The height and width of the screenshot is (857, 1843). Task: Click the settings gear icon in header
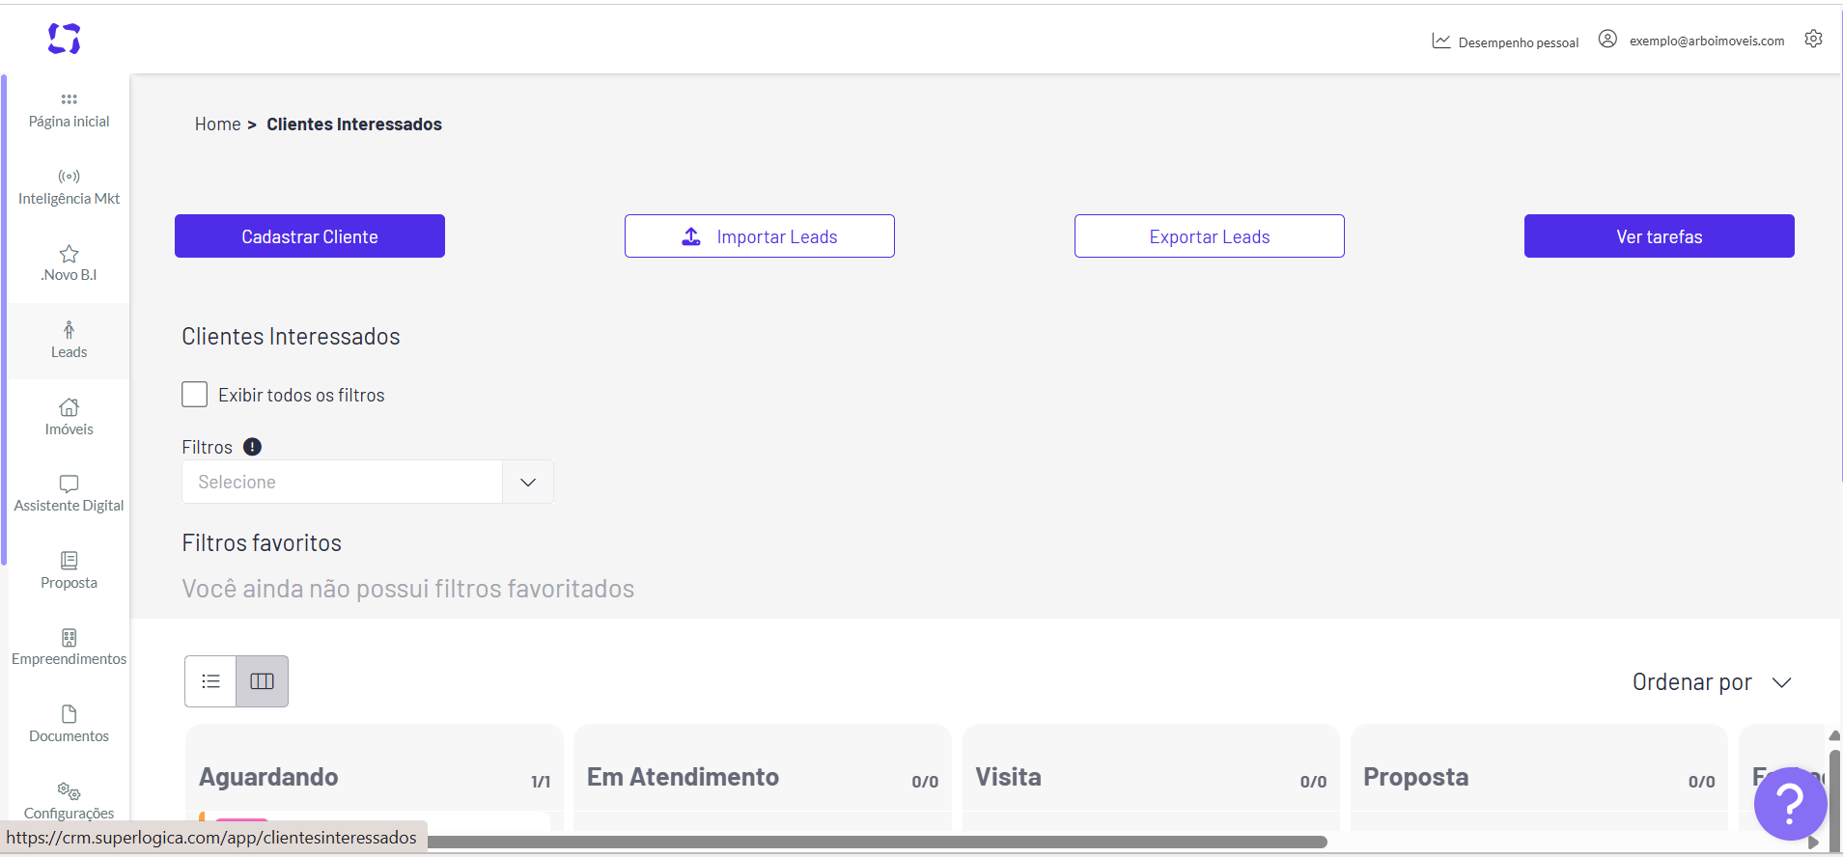click(1813, 39)
